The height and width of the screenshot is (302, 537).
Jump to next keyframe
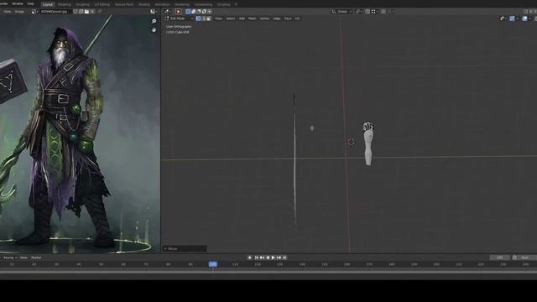[279, 258]
